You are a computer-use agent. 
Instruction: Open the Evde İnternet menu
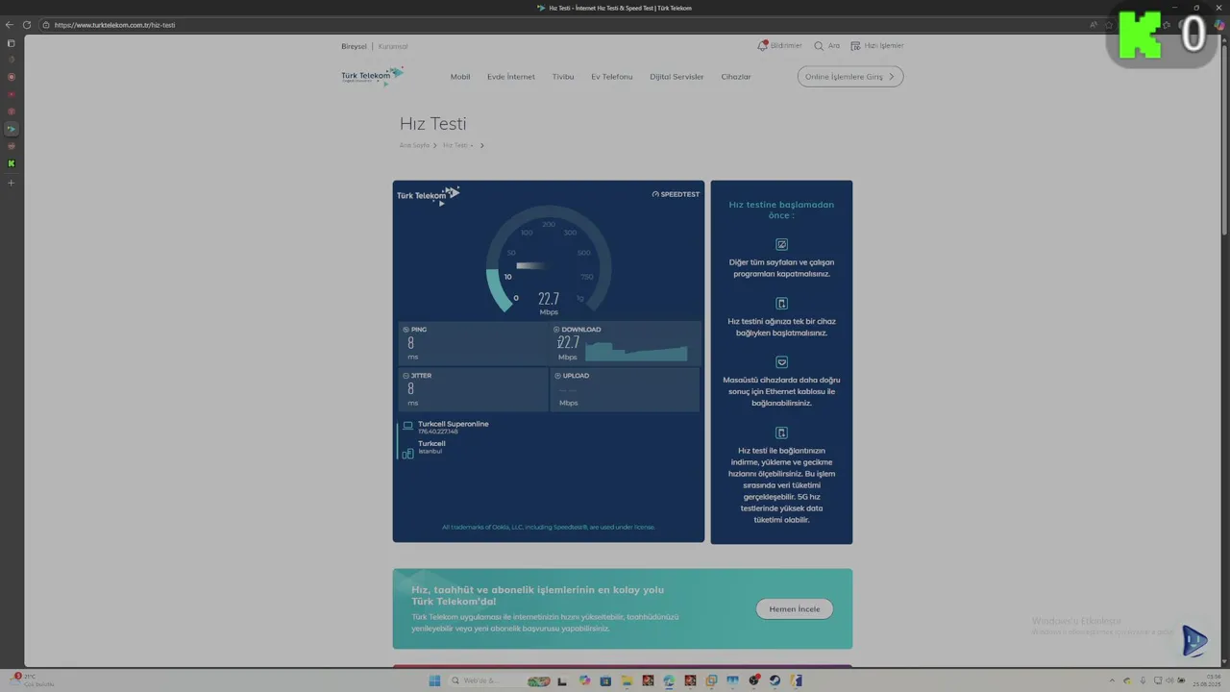click(511, 77)
